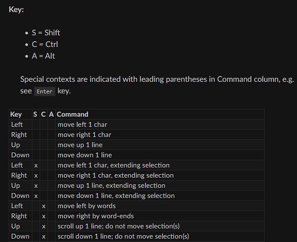Click the plain "move up 1 line" cell

[80, 145]
